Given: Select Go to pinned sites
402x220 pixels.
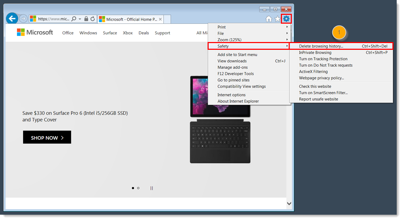Looking at the screenshot, I should click(x=249, y=80).
